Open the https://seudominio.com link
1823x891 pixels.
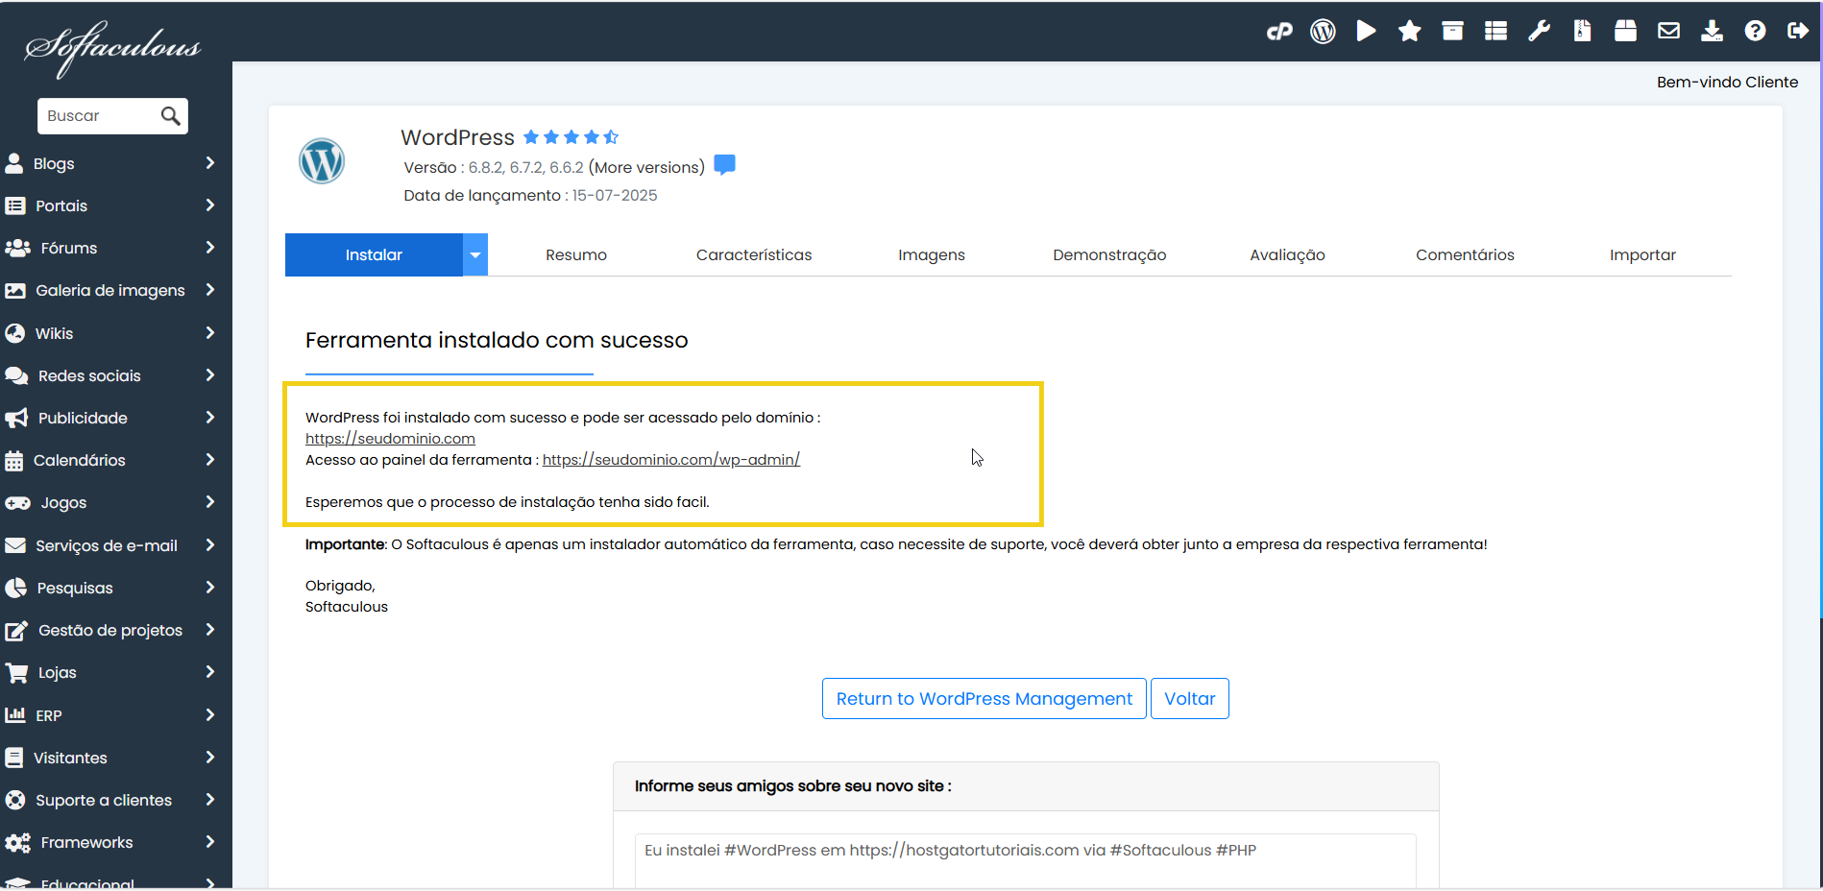(390, 439)
